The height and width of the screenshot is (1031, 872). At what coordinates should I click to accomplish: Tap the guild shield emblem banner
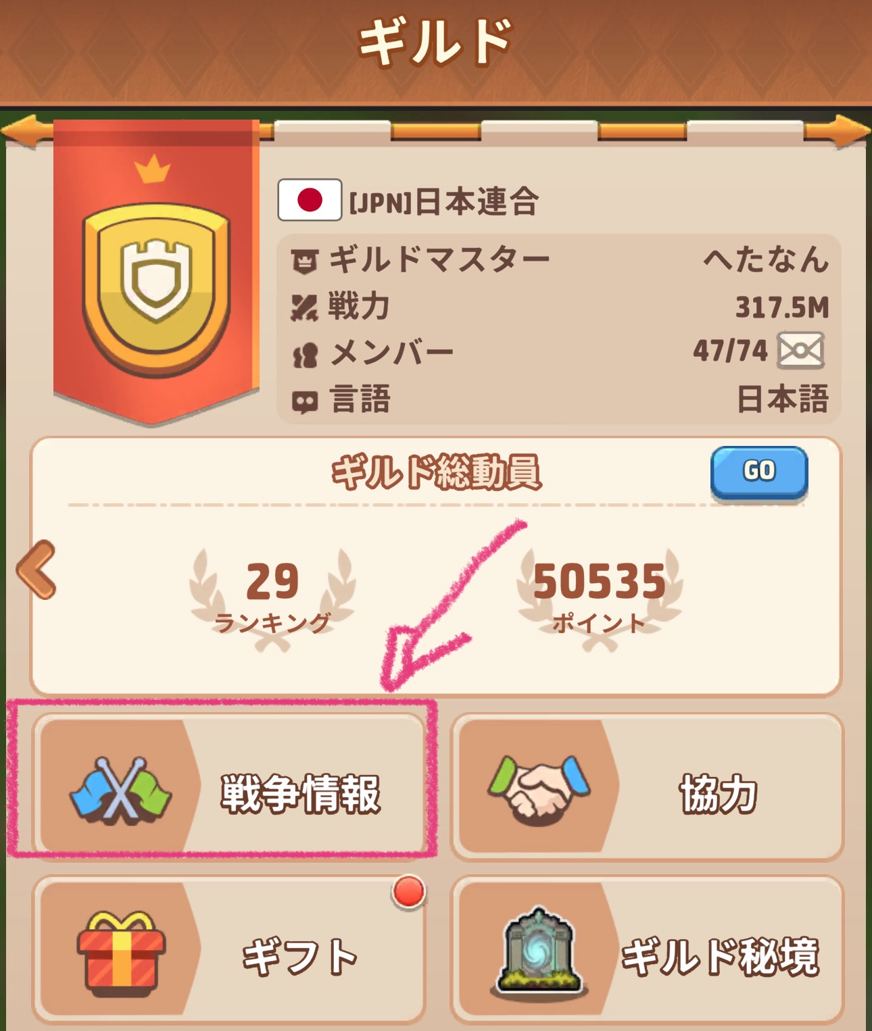156,272
